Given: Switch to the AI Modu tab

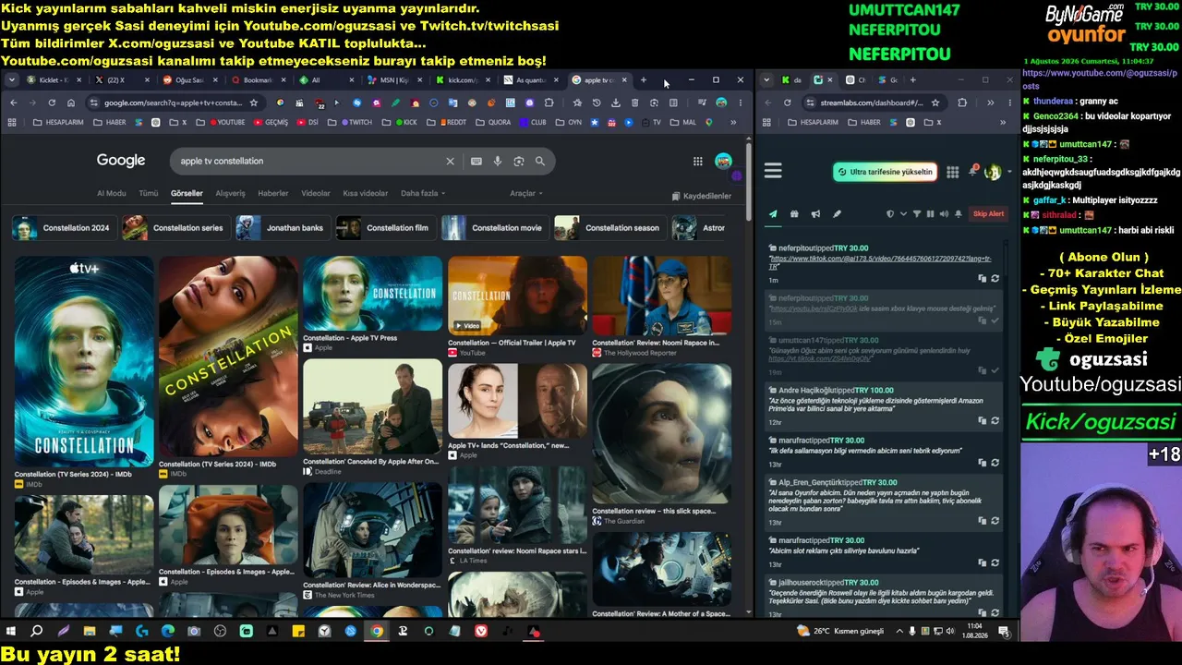Looking at the screenshot, I should pos(112,194).
